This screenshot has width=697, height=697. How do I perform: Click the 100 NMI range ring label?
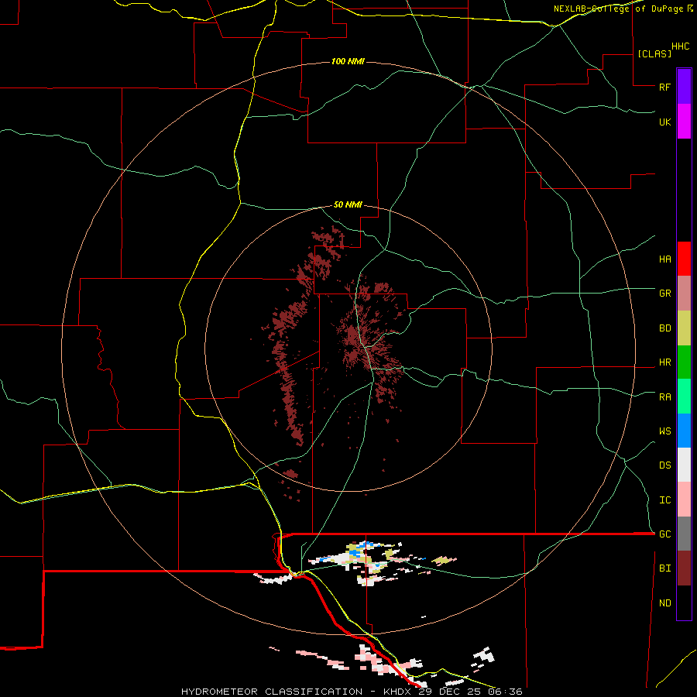348,61
